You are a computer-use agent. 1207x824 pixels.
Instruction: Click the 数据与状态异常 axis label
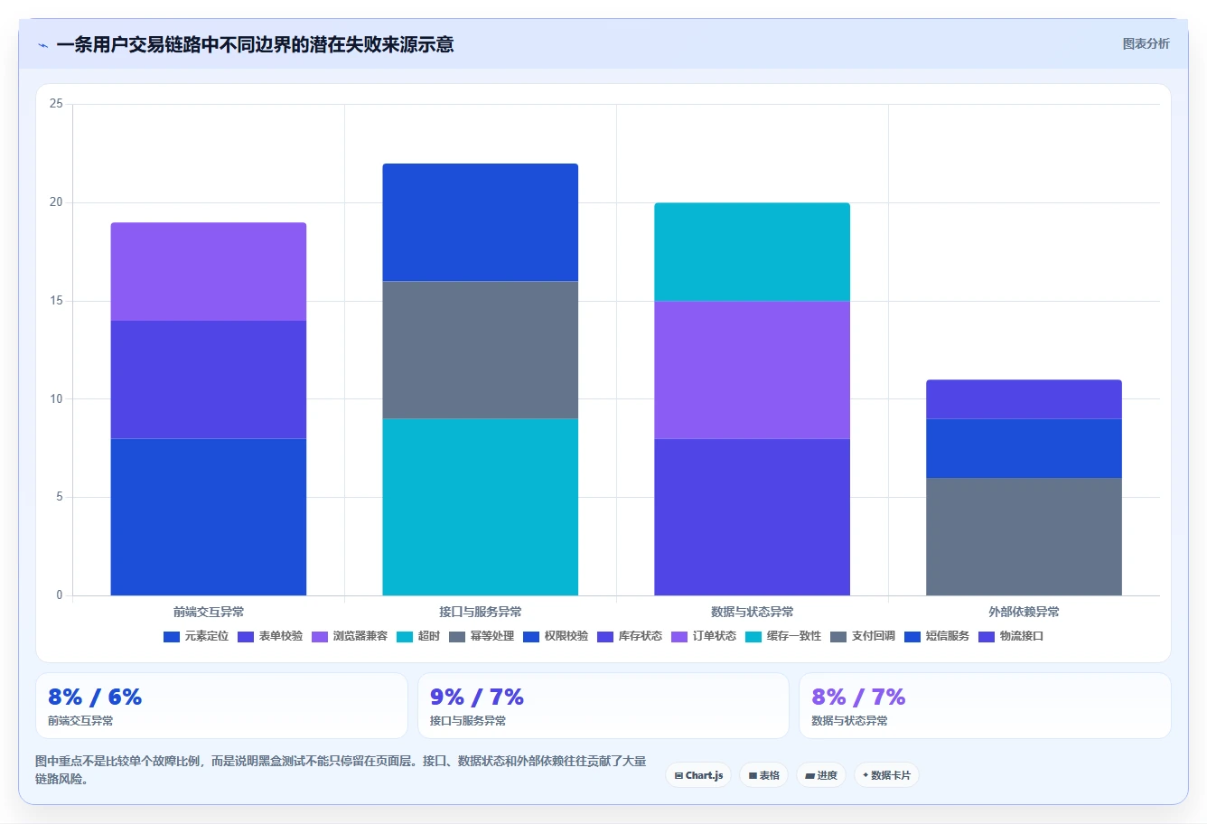tap(753, 612)
